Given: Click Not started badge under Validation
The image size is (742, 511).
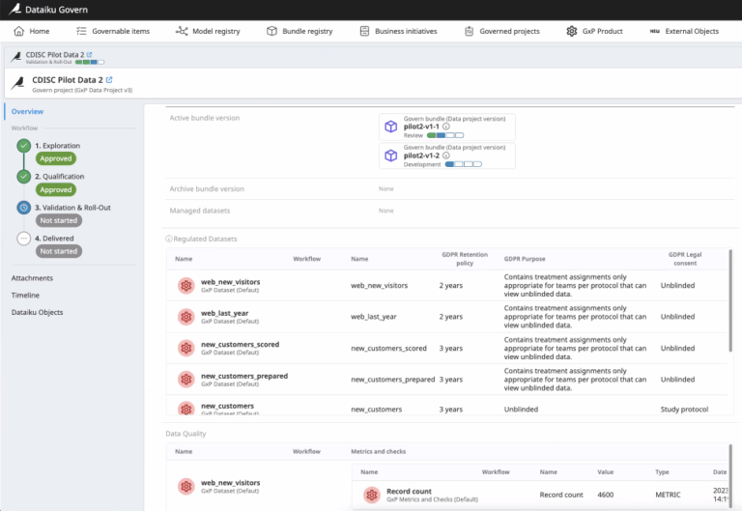Looking at the screenshot, I should (59, 220).
